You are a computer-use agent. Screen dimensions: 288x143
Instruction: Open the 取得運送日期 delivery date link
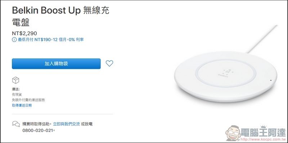(22, 105)
